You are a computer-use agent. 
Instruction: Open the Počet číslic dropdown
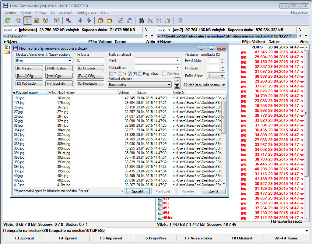click(x=216, y=76)
